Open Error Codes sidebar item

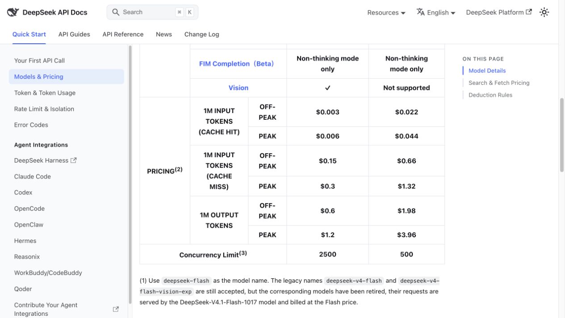[67, 125]
